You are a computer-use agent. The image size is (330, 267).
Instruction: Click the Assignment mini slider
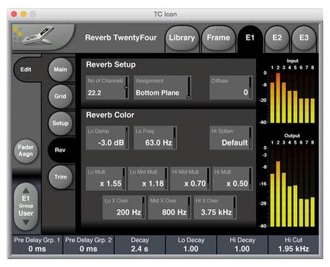[x=188, y=87]
